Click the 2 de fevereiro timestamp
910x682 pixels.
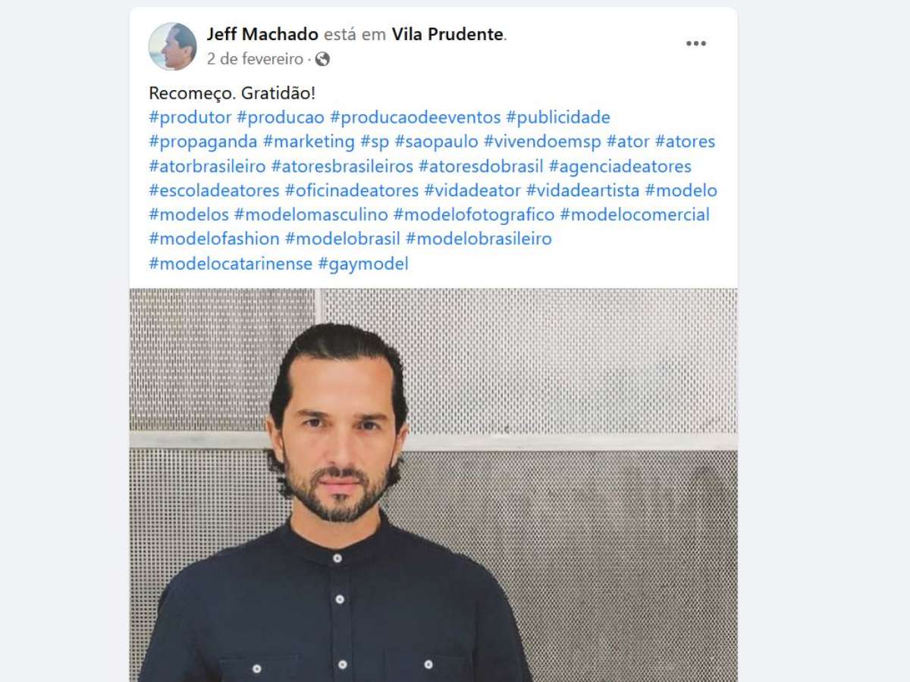[255, 59]
